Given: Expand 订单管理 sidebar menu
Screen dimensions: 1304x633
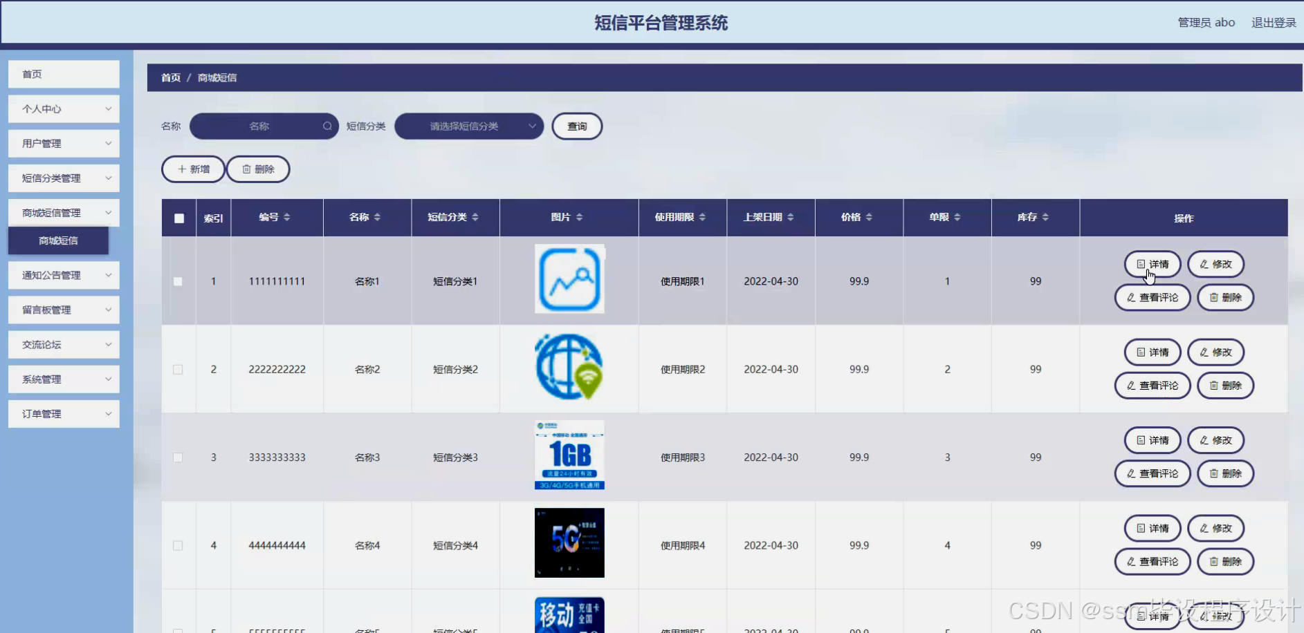Looking at the screenshot, I should [64, 414].
